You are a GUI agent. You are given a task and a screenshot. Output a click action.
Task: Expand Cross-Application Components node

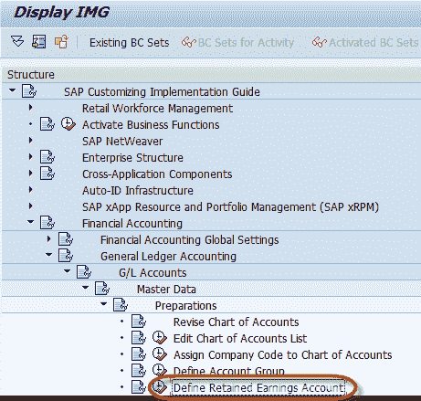click(30, 173)
